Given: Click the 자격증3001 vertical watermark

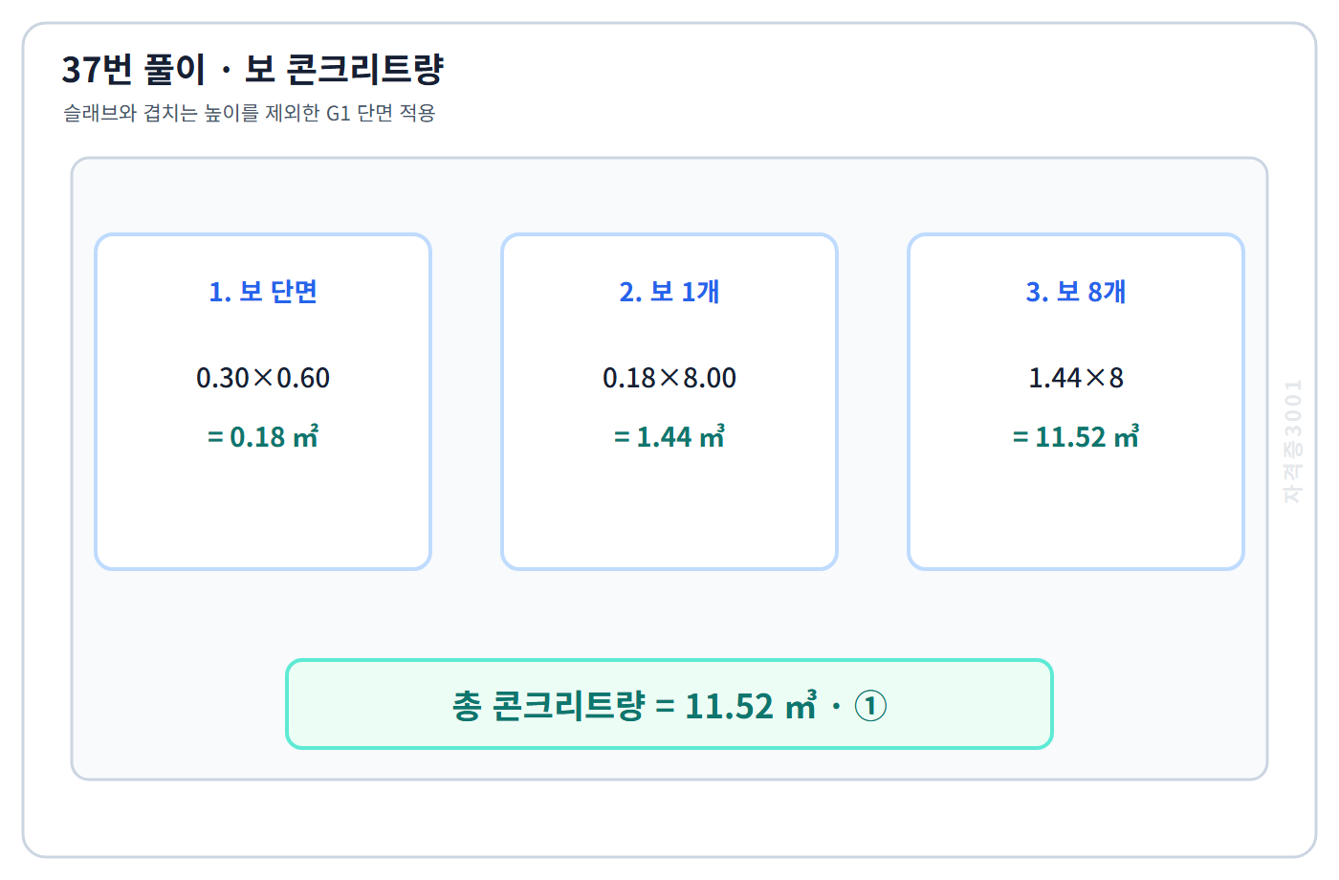Looking at the screenshot, I should coord(1292,441).
